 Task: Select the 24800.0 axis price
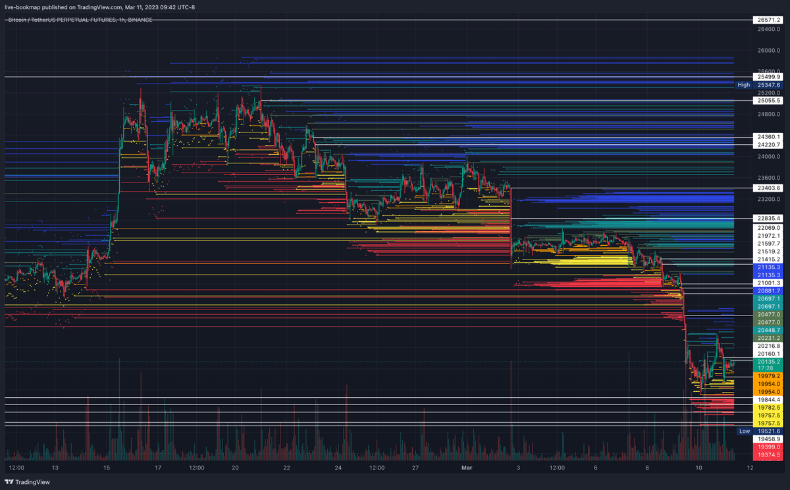coord(769,114)
